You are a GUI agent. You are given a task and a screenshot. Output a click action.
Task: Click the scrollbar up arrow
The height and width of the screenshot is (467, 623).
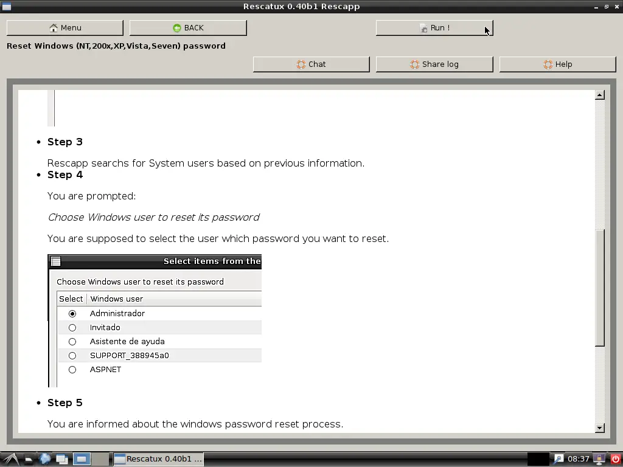click(x=600, y=94)
